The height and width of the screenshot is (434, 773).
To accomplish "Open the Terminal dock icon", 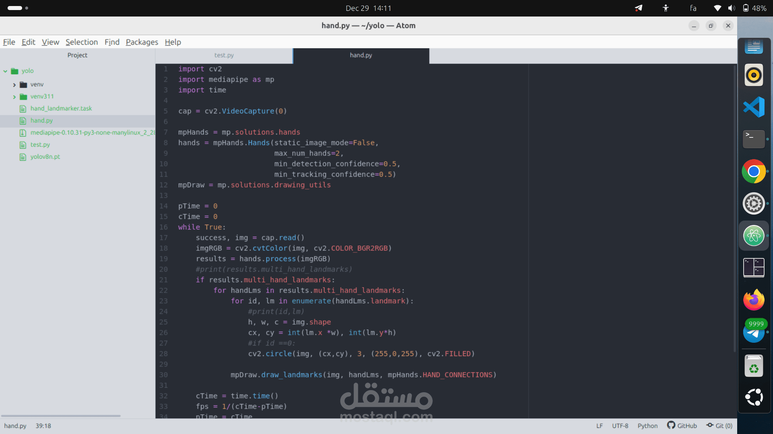I will (754, 139).
